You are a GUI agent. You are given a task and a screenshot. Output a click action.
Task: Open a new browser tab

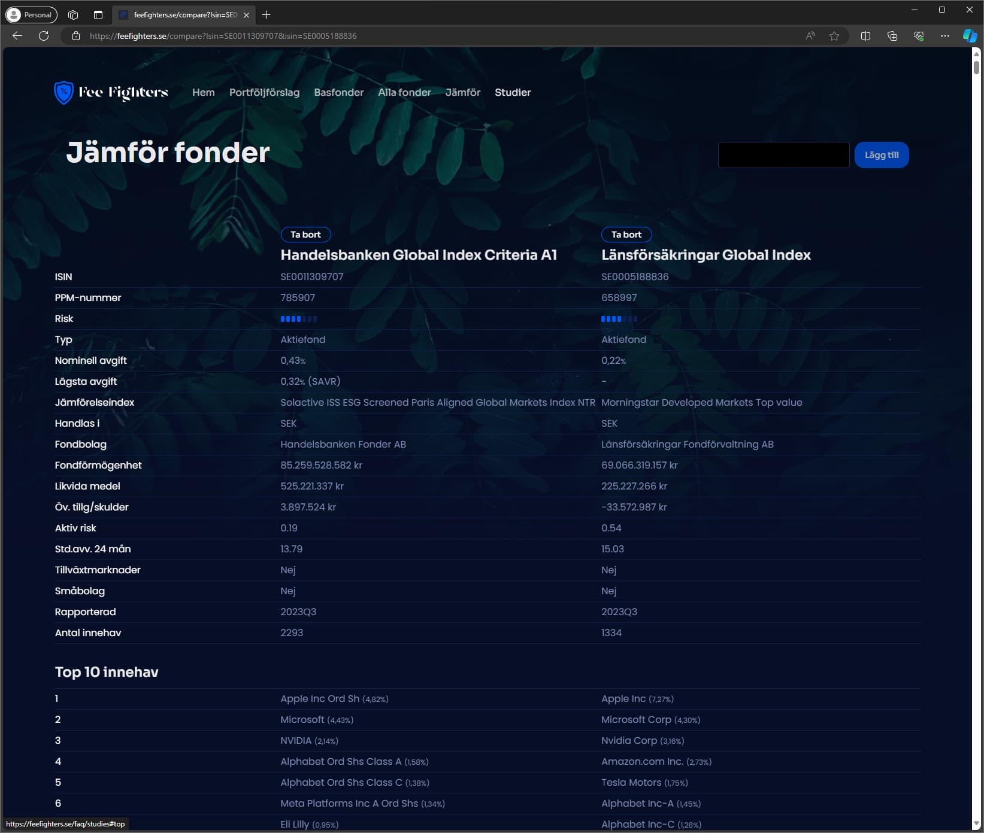point(267,15)
